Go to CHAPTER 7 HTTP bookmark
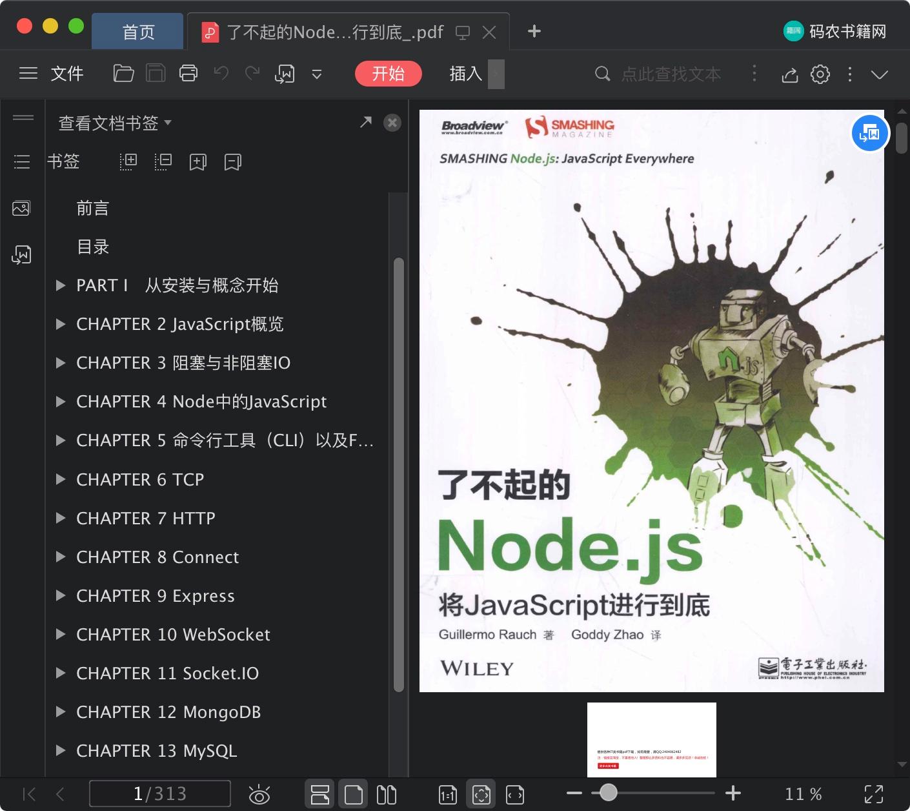Image resolution: width=910 pixels, height=811 pixels. [x=146, y=518]
